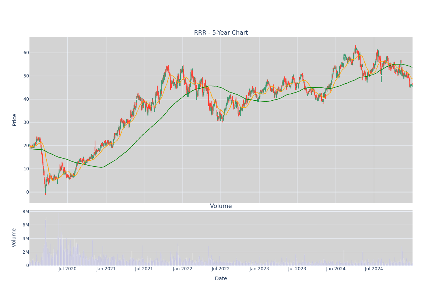Screen dimensions: 442x295
Task: Click the 'Jan 2024' date tick label
Action: [x=336, y=269]
